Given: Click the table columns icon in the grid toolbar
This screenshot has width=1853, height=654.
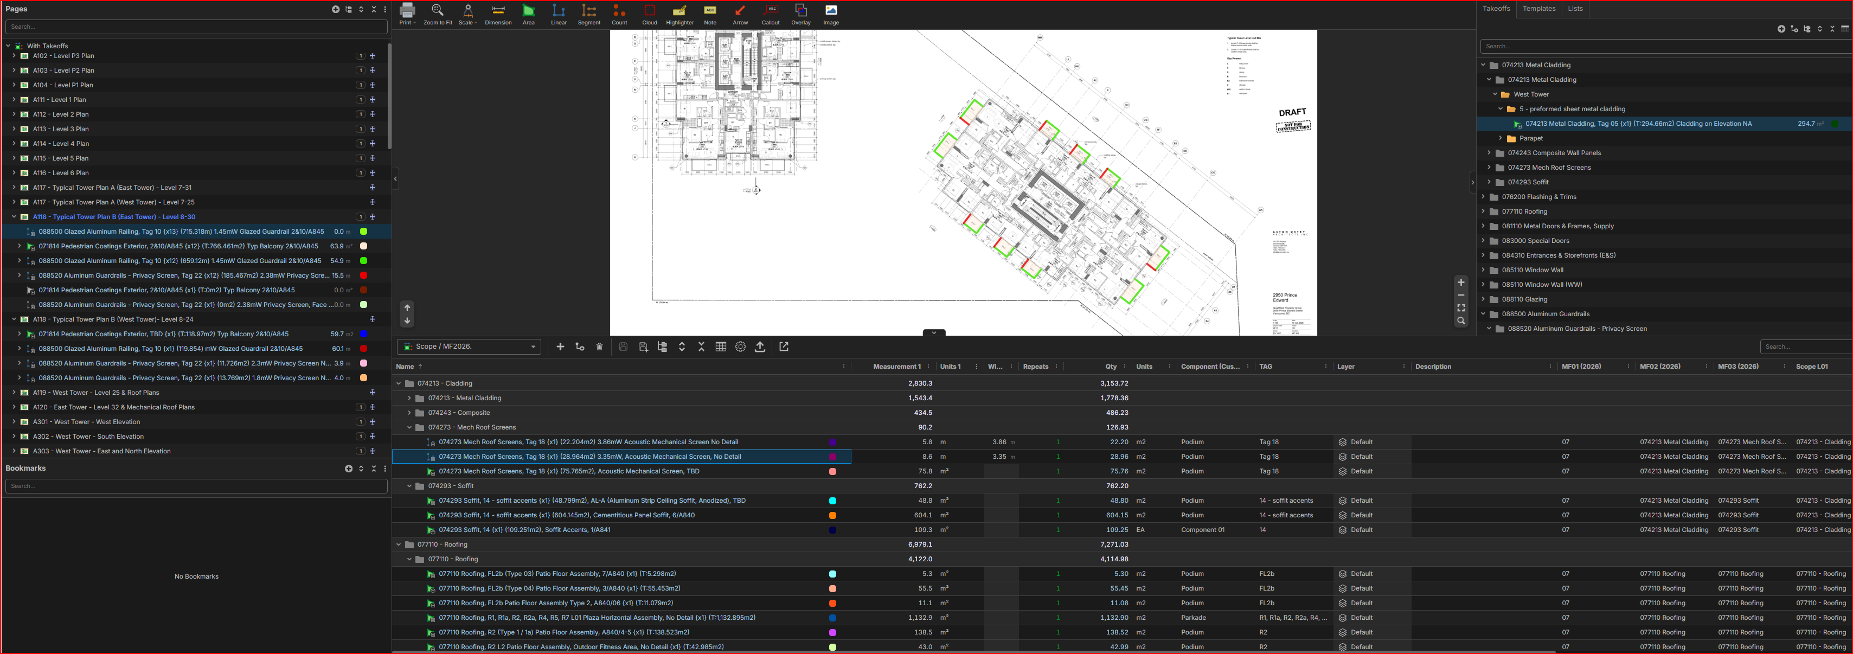Looking at the screenshot, I should [721, 347].
